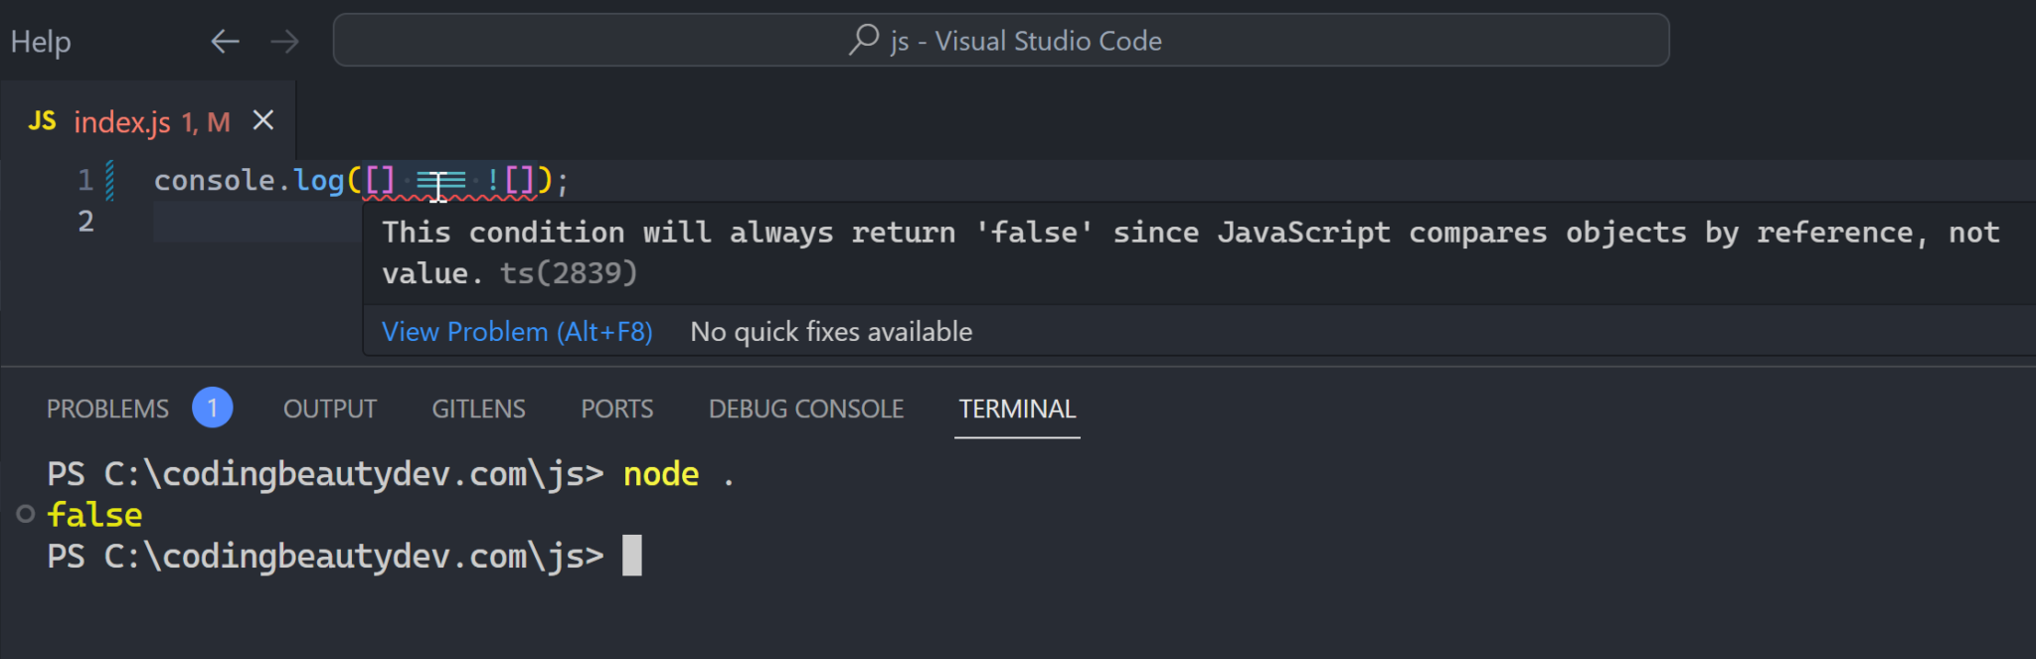
Task: Click 'No quick fixes available' text
Action: [x=831, y=331]
